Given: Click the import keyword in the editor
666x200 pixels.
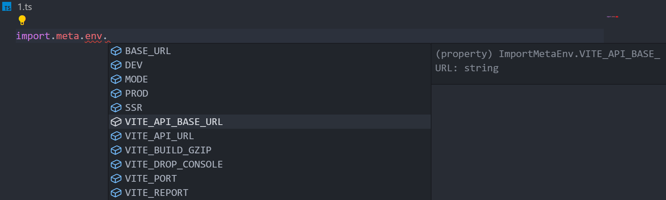Looking at the screenshot, I should 33,36.
